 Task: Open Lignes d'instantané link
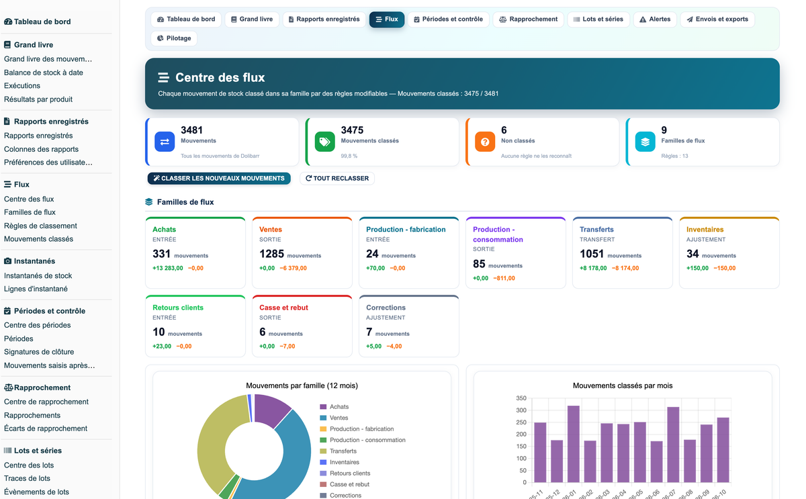36,289
